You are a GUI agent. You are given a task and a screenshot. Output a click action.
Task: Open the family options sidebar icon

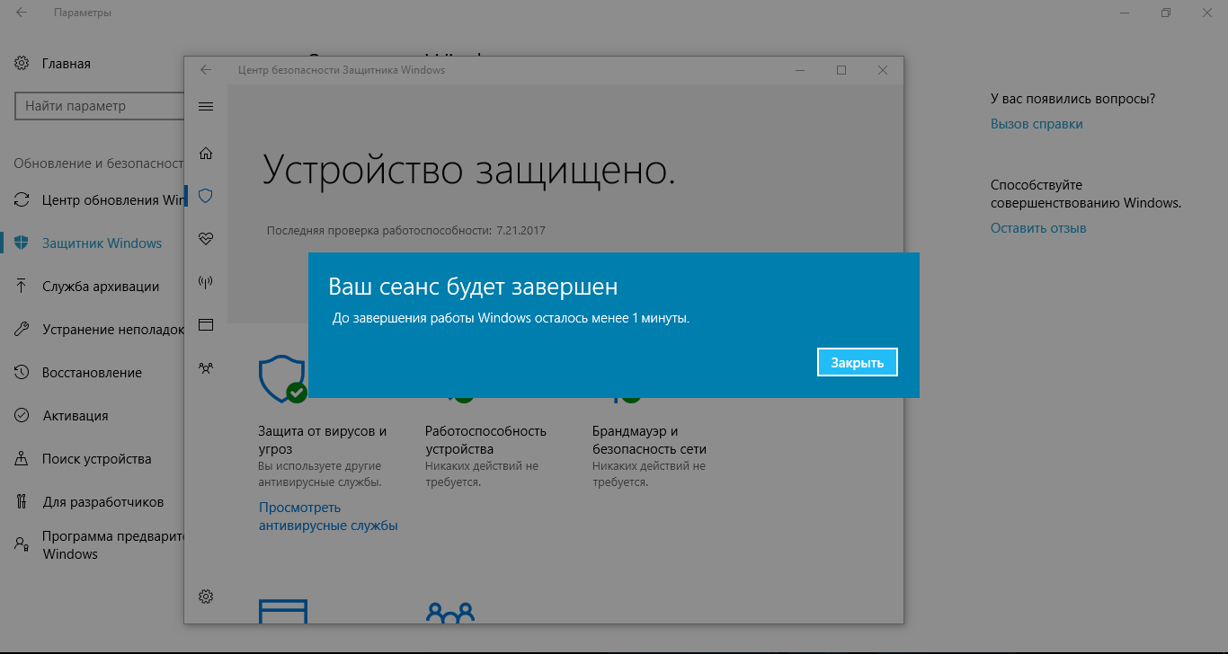point(206,367)
